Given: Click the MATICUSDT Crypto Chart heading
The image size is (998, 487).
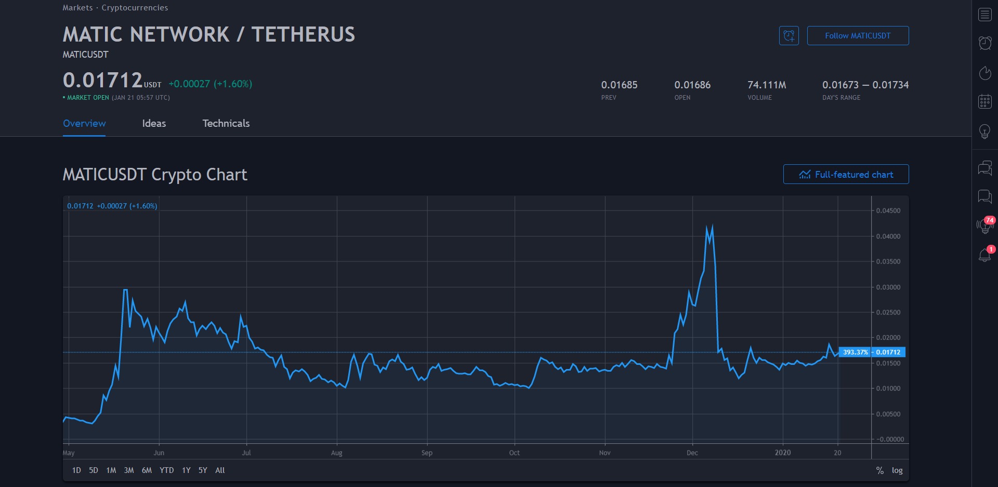Looking at the screenshot, I should tap(155, 175).
